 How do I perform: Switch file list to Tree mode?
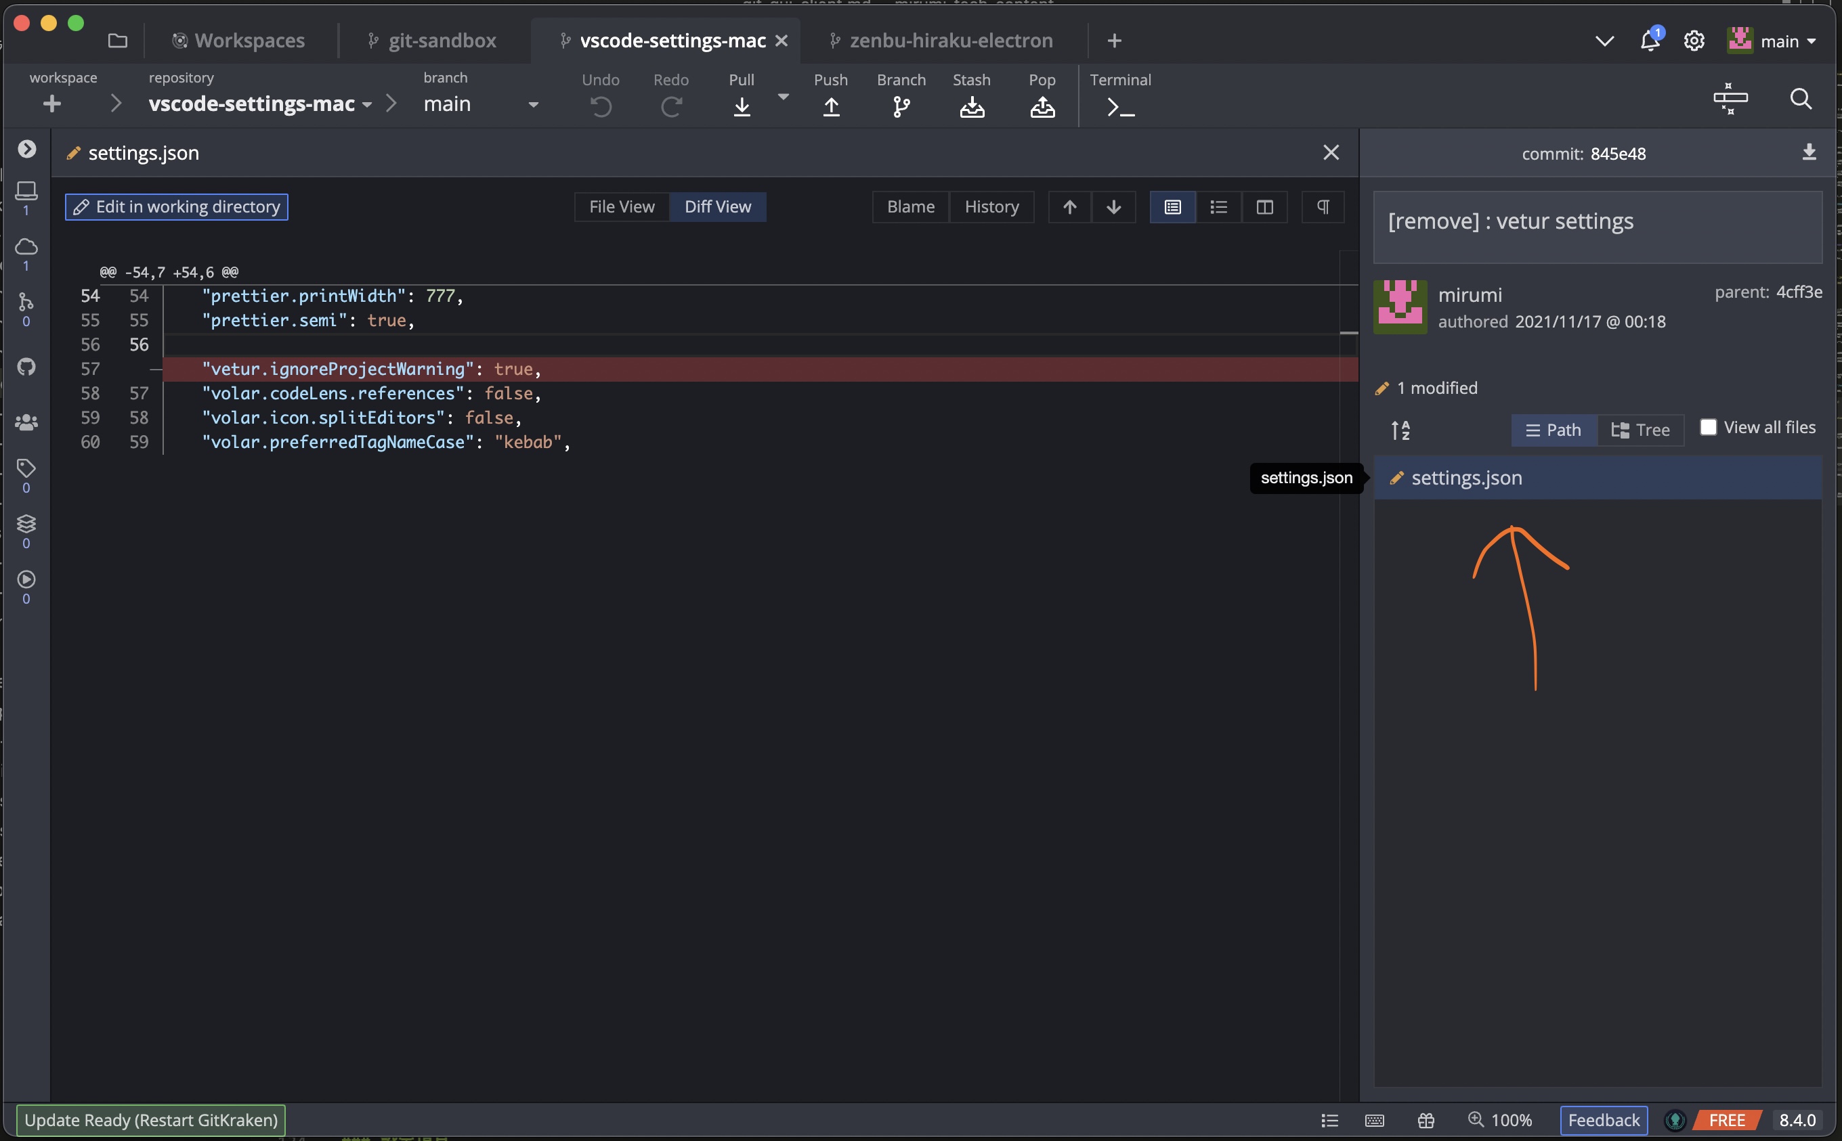click(1640, 430)
